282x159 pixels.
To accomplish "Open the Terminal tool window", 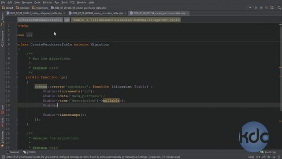I will point(13,152).
